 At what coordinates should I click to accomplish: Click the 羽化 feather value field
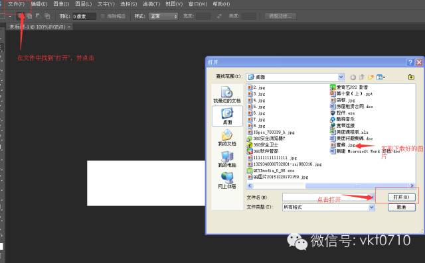[x=84, y=16]
